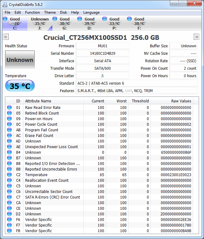Click status orb for Raw Read Error Rate
Image resolution: width=204 pixels, height=239 pixels.
(x=9, y=108)
